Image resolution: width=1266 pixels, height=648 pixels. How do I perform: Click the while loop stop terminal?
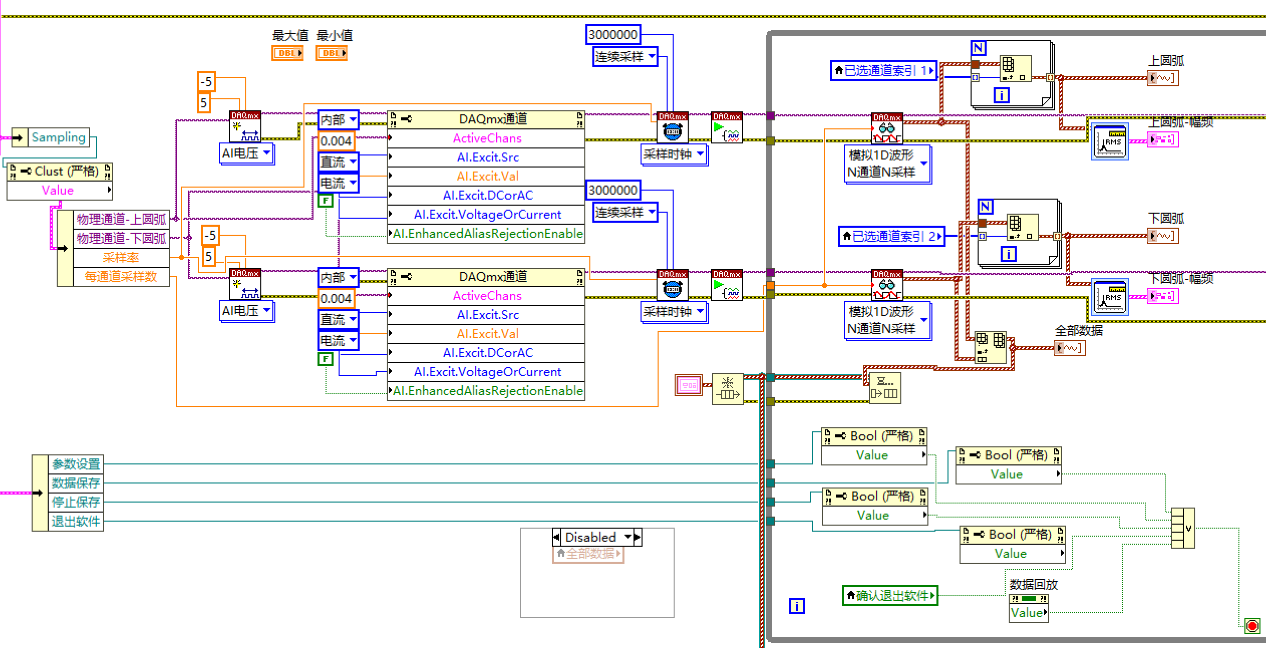point(1252,625)
